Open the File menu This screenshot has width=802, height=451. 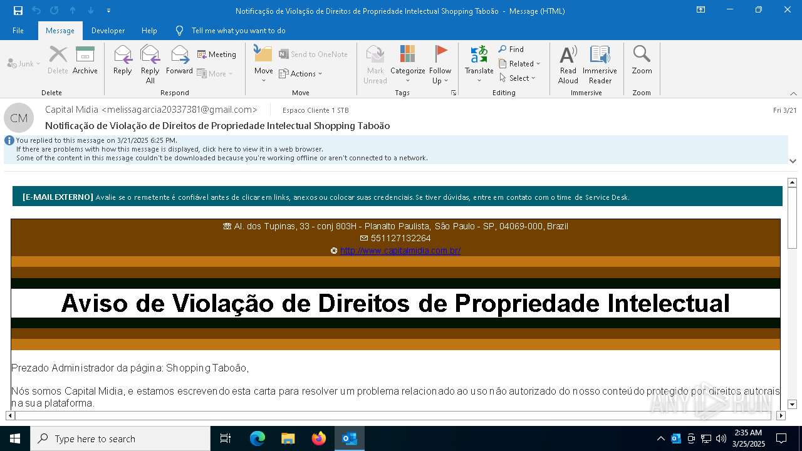18,30
